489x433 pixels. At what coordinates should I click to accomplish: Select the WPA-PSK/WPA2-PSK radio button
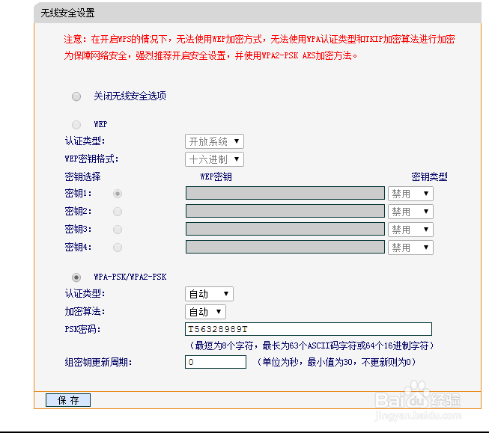click(76, 277)
